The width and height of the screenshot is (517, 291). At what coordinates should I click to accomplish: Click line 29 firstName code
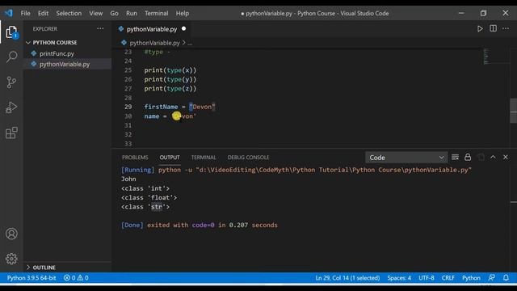tap(179, 107)
